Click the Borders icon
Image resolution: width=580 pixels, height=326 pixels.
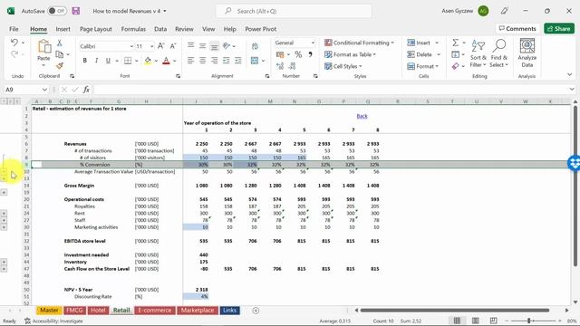128,61
